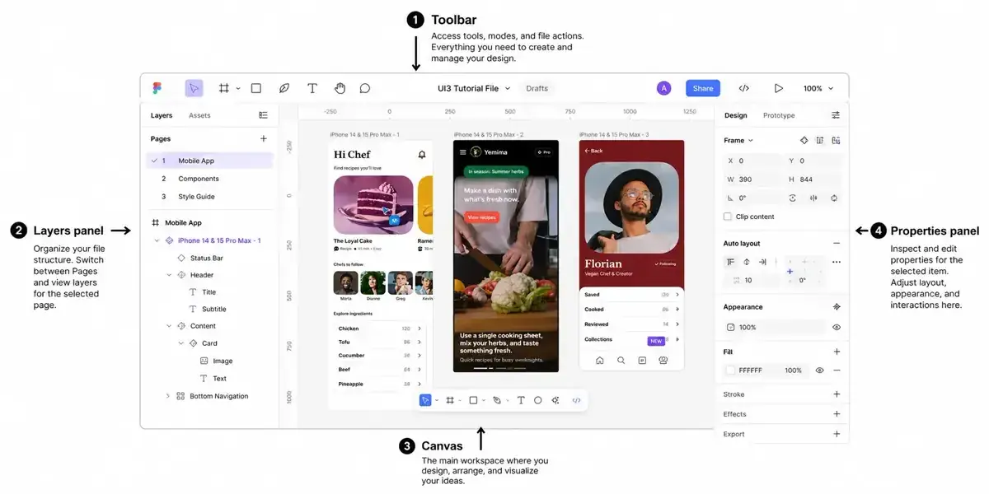Image resolution: width=989 pixels, height=494 pixels.
Task: Add an export setting with plus icon
Action: [837, 434]
